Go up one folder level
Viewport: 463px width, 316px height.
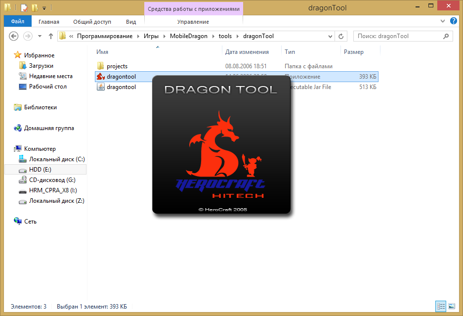pyautogui.click(x=51, y=36)
